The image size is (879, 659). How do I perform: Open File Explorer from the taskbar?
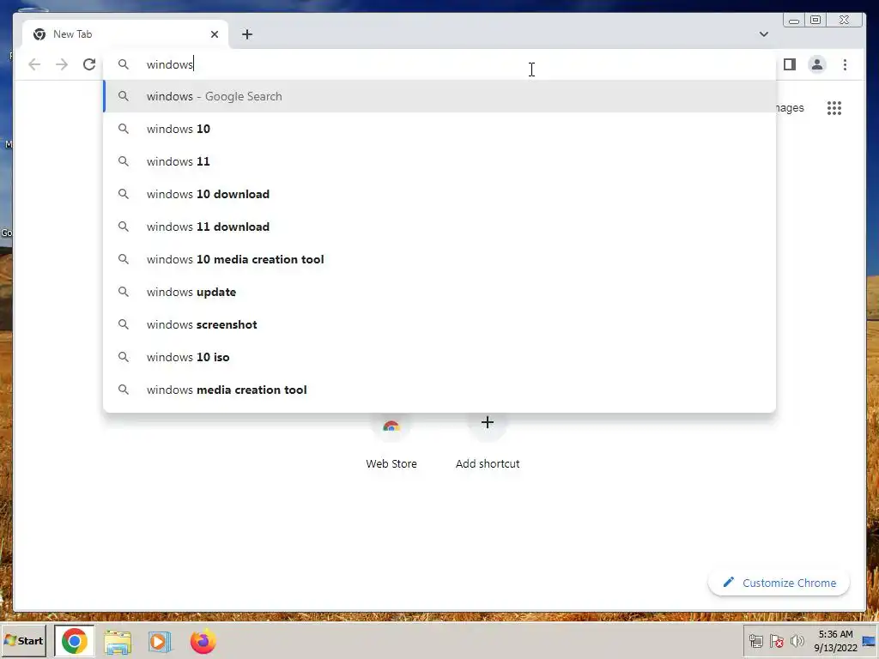pos(118,642)
